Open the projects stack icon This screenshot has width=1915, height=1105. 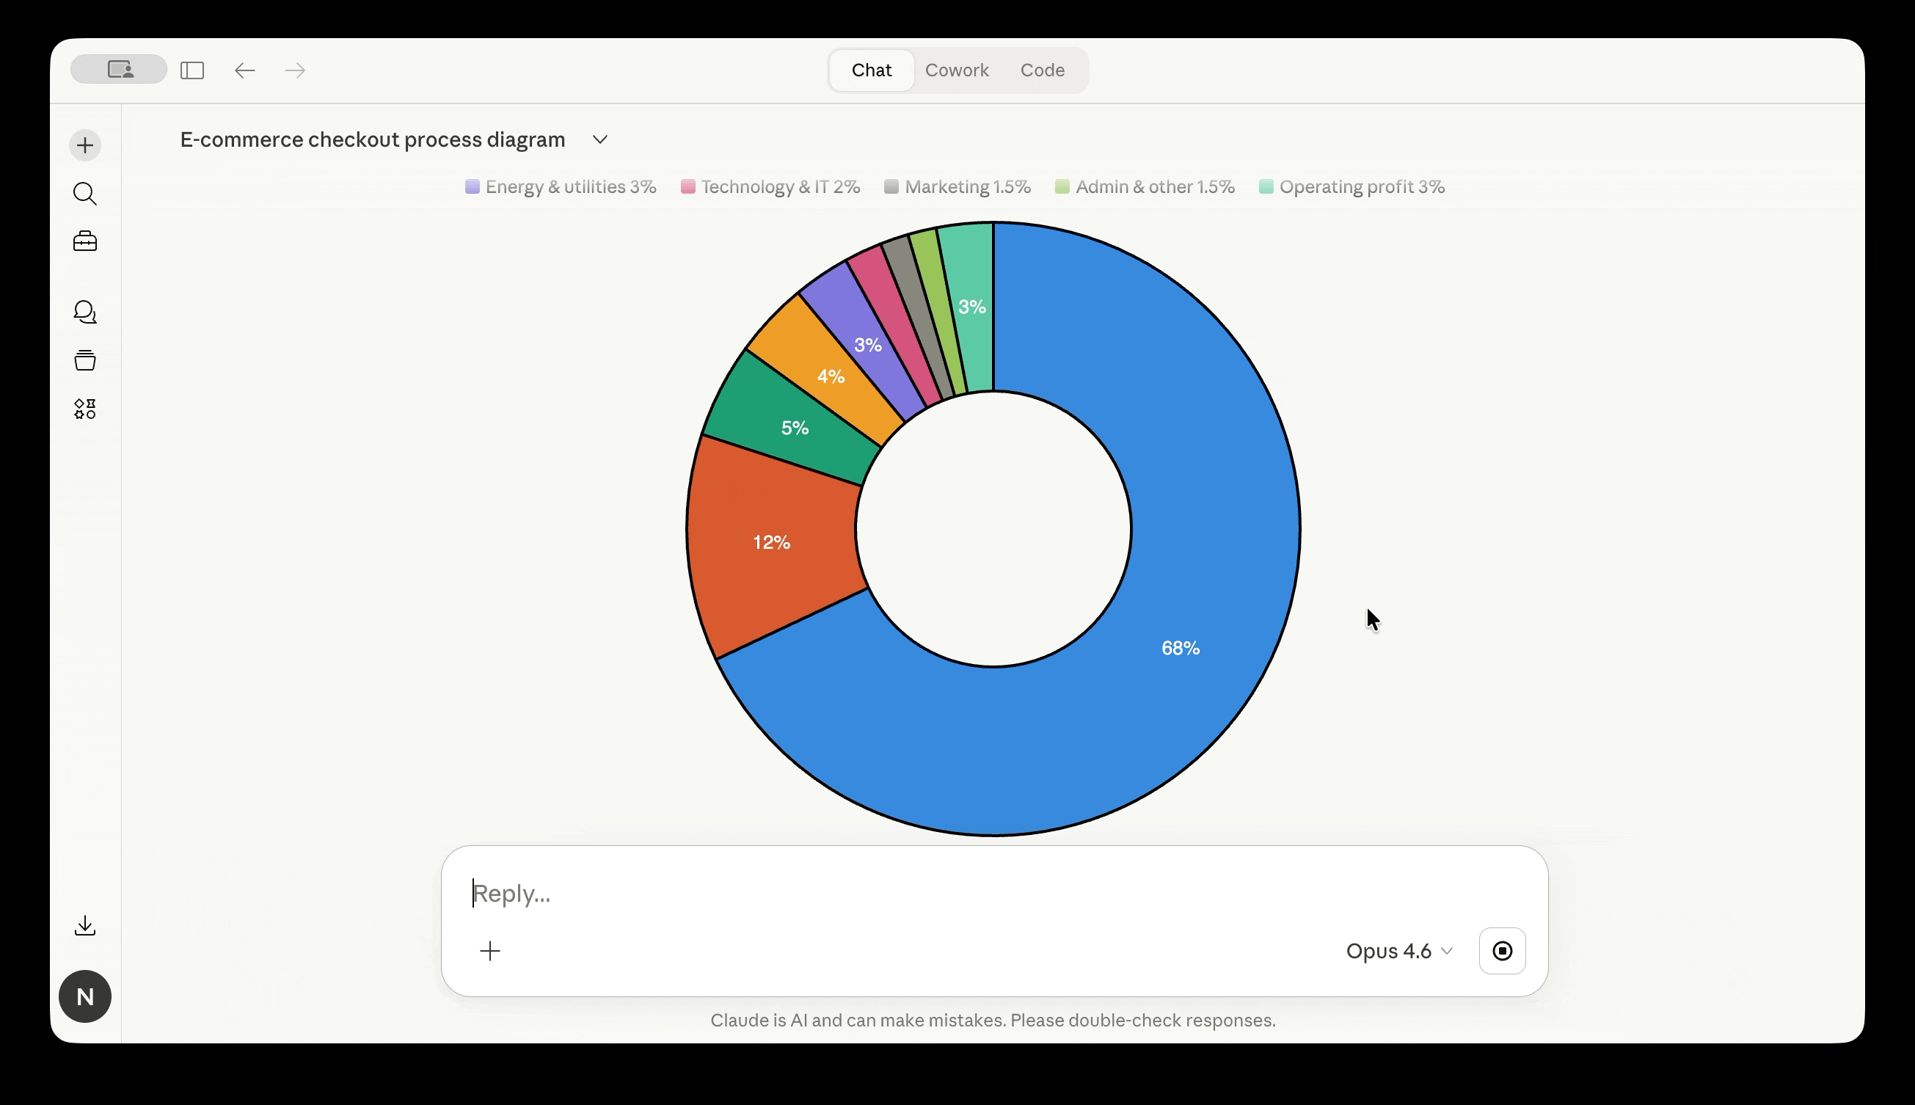[x=85, y=360]
